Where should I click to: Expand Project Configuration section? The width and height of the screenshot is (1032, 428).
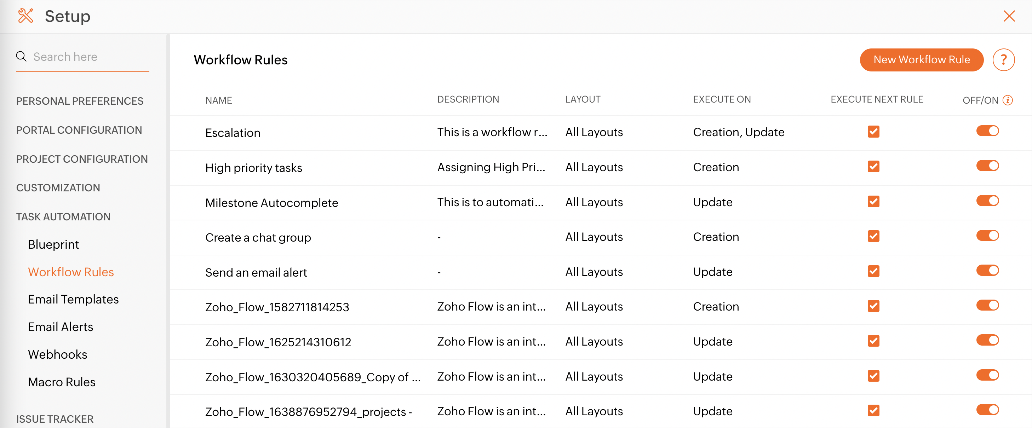[x=82, y=159]
